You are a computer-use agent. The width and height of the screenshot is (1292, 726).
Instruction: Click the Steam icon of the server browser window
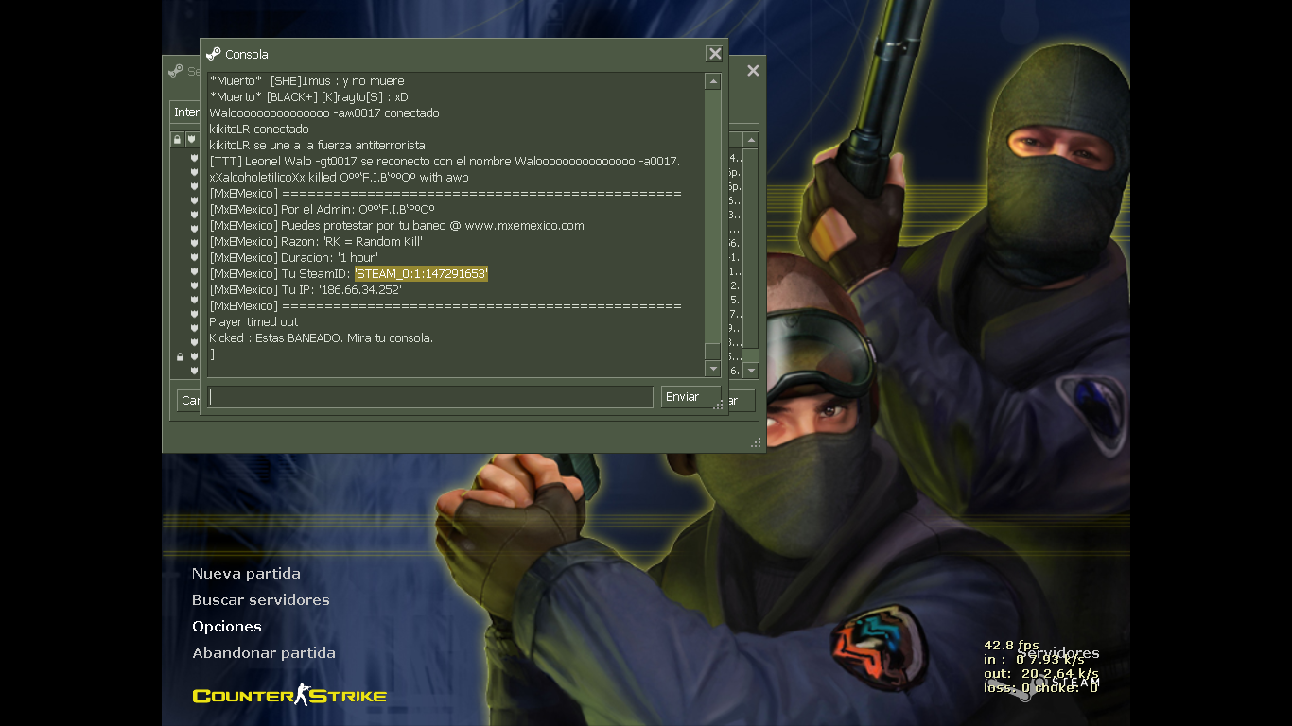176,71
